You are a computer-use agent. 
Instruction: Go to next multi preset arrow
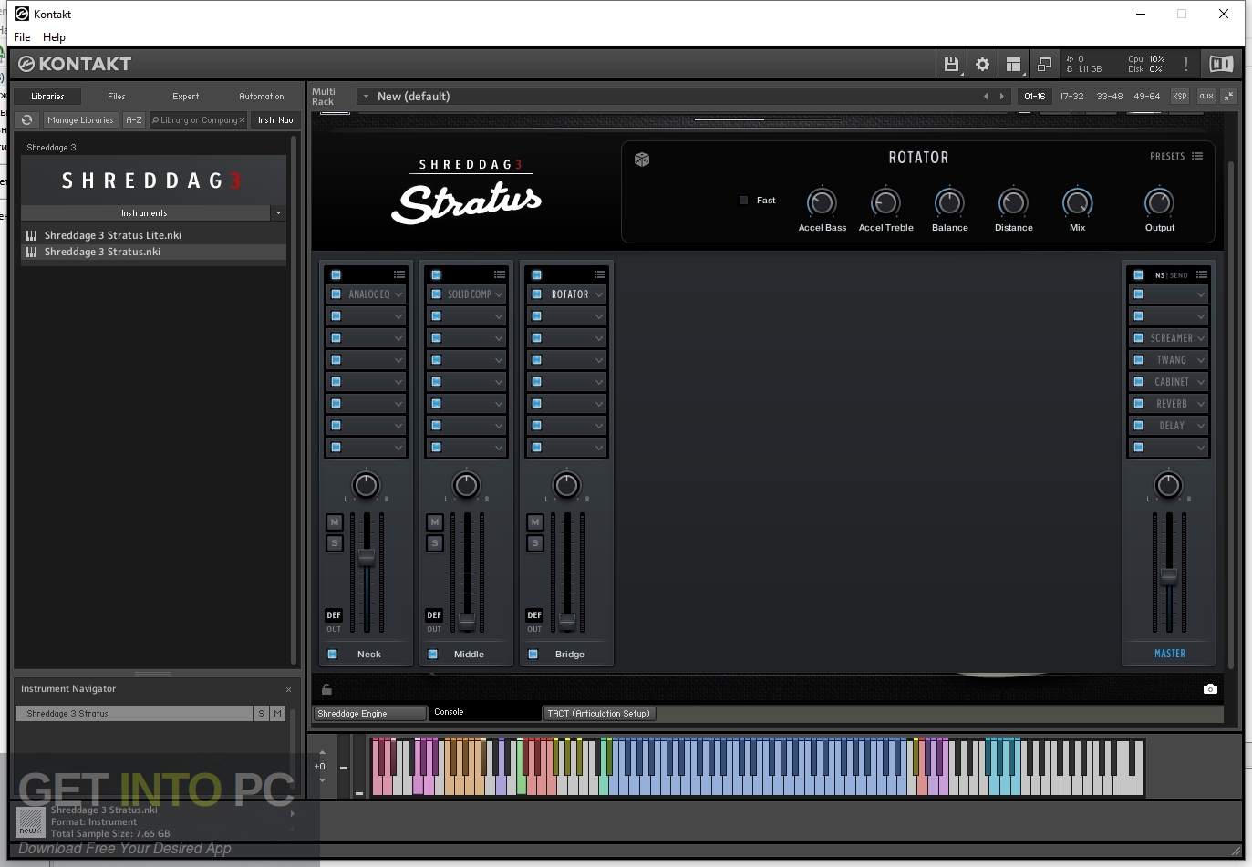(x=1002, y=96)
